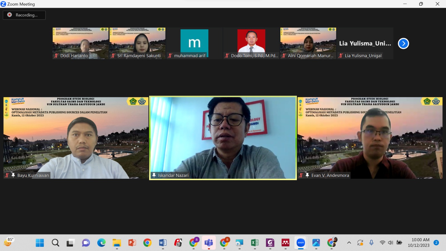Open Microsoft Edge browser
This screenshot has width=446, height=251.
click(x=101, y=243)
